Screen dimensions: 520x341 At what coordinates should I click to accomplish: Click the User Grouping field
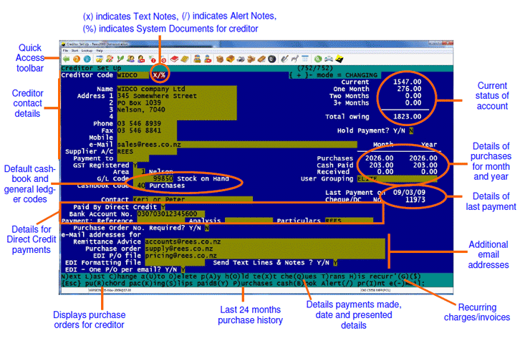coord(372,178)
